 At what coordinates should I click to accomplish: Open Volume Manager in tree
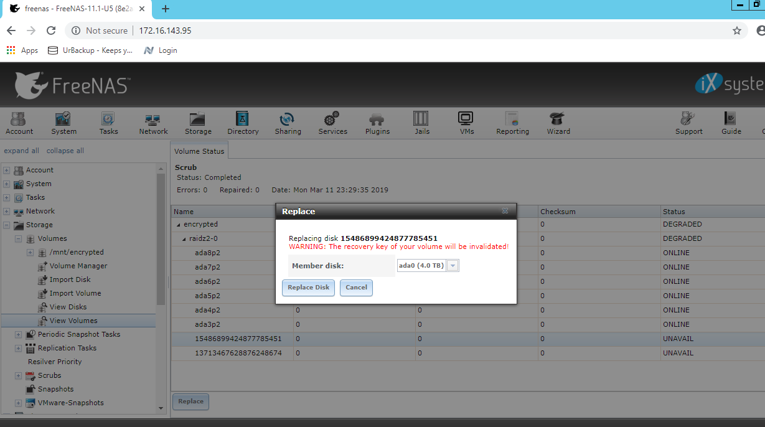(x=78, y=266)
